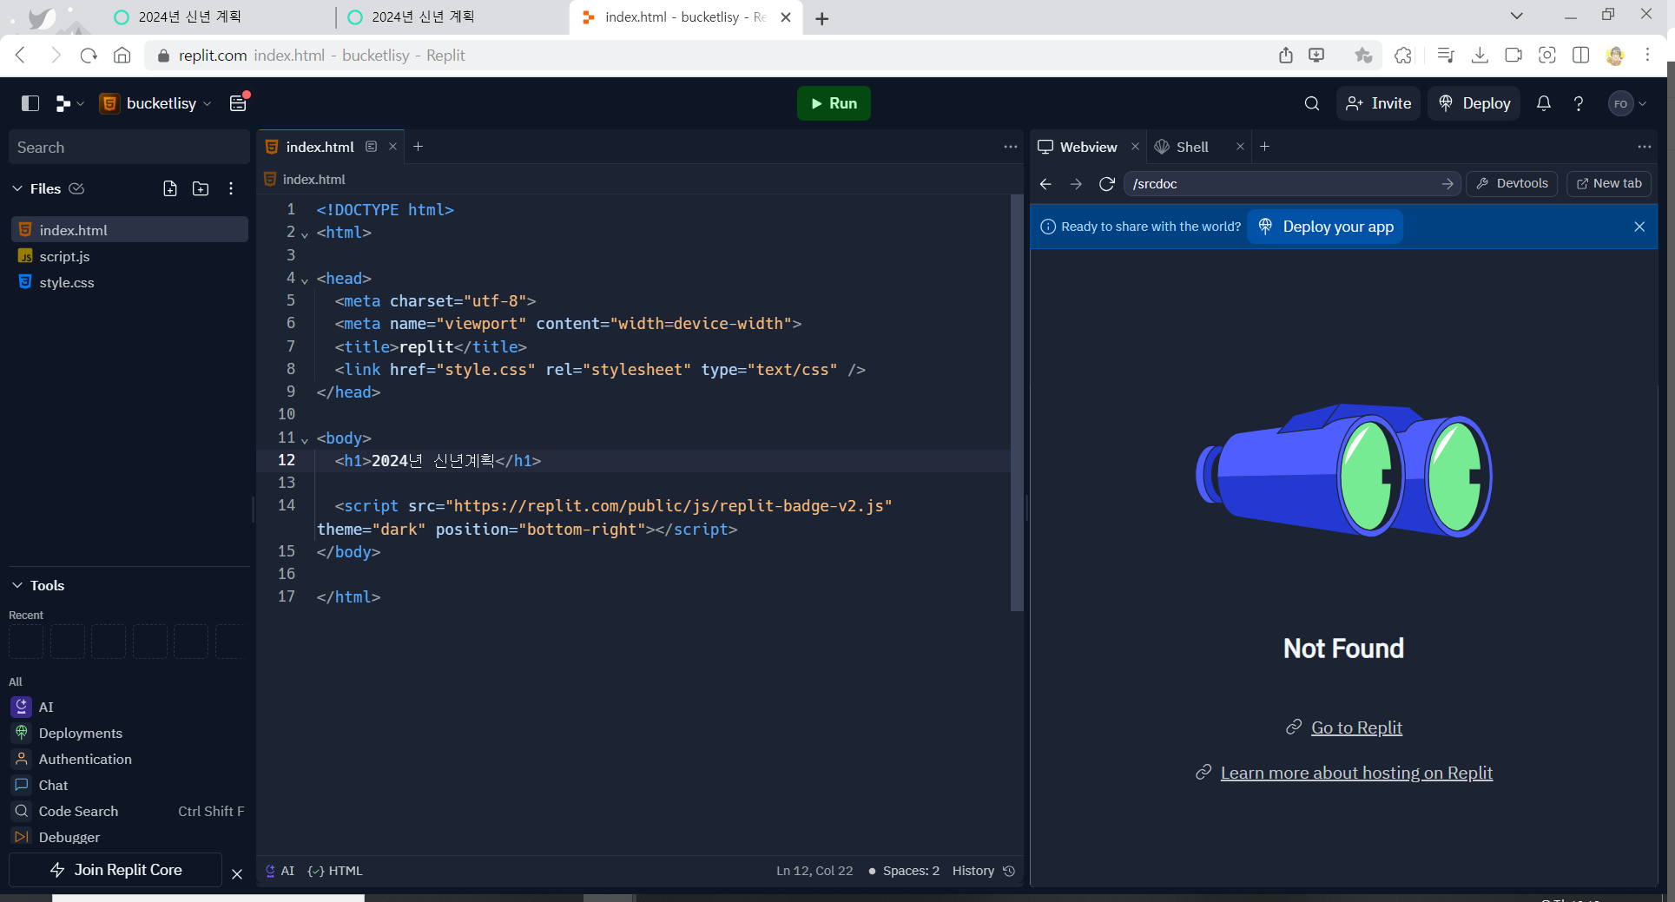
Task: Open the bucketlisy project name dropdown
Action: coord(156,103)
